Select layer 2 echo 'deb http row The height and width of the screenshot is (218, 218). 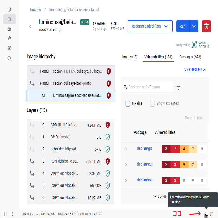tap(71, 149)
